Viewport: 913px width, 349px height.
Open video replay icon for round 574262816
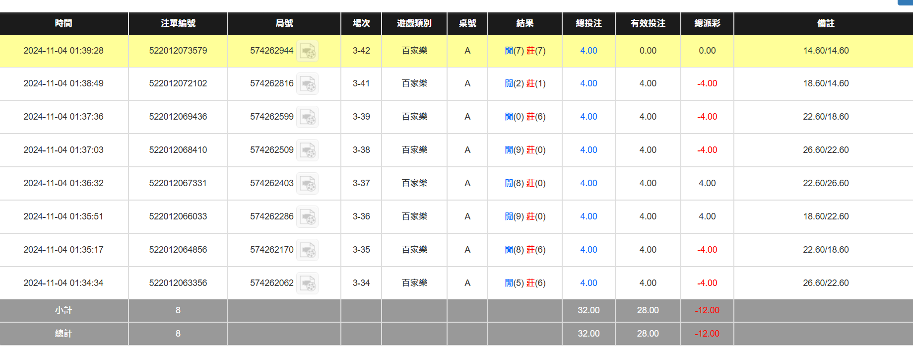tap(308, 84)
